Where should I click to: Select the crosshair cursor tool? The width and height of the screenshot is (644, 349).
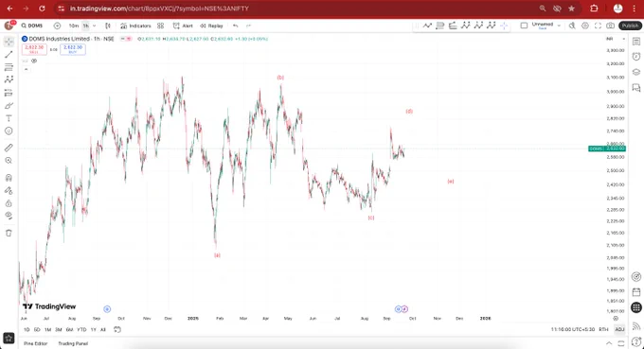9,42
